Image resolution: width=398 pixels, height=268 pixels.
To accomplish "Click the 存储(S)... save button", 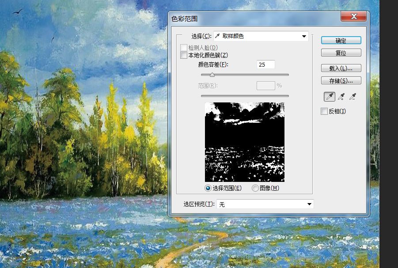I will (x=341, y=81).
